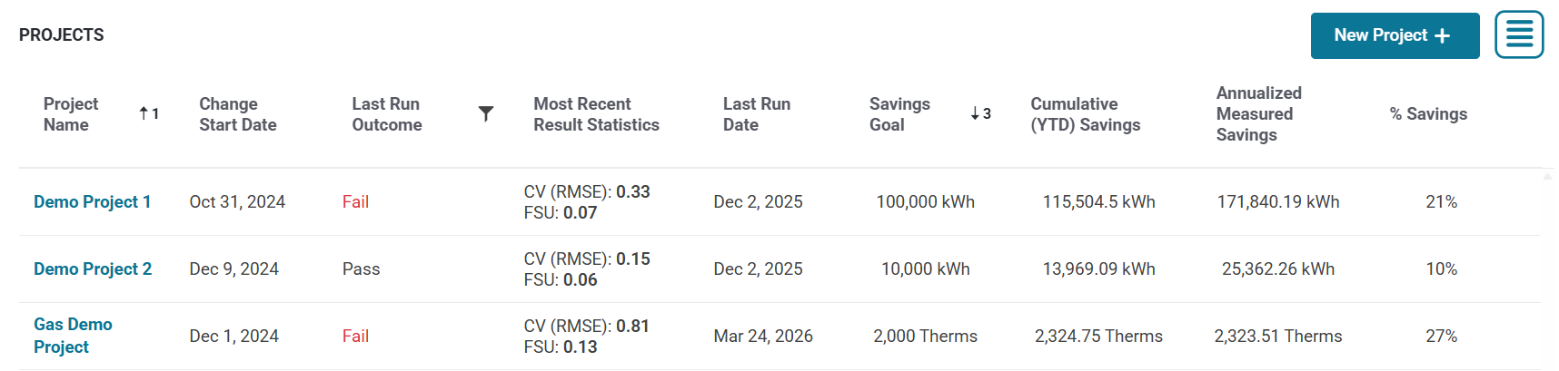Click the New Project button

click(x=1394, y=35)
